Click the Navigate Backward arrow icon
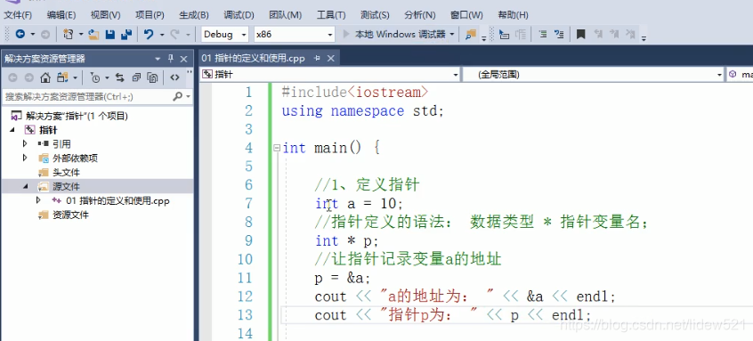 (x=20, y=34)
